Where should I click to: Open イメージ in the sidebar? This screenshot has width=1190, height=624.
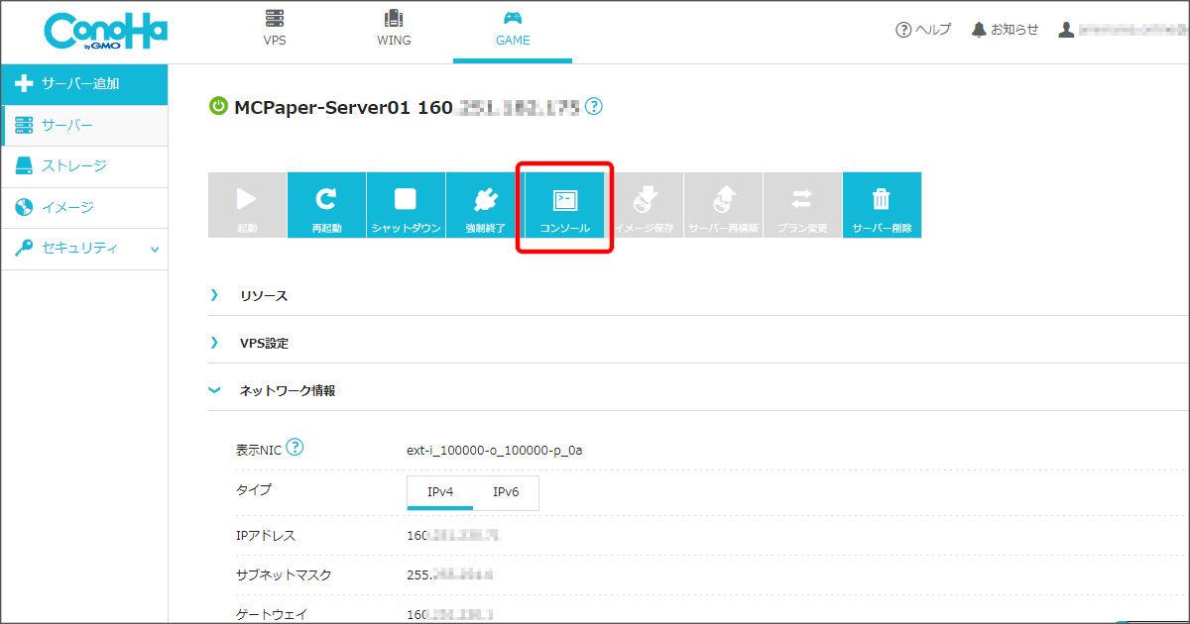click(84, 208)
